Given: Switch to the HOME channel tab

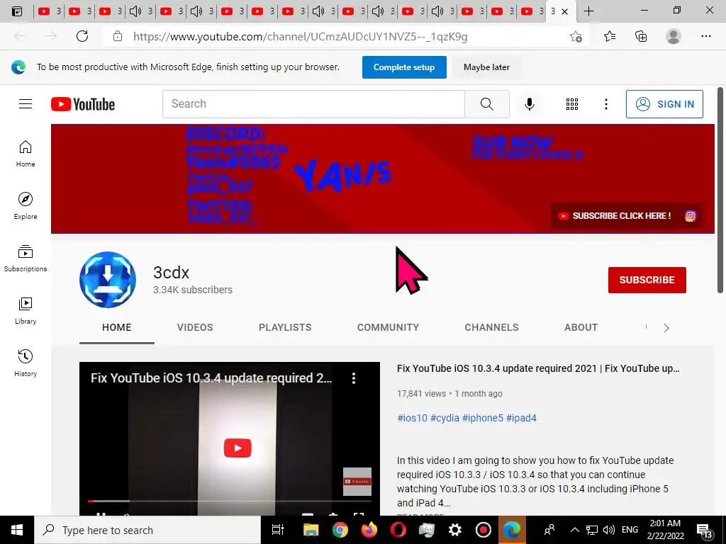Looking at the screenshot, I should pyautogui.click(x=117, y=327).
